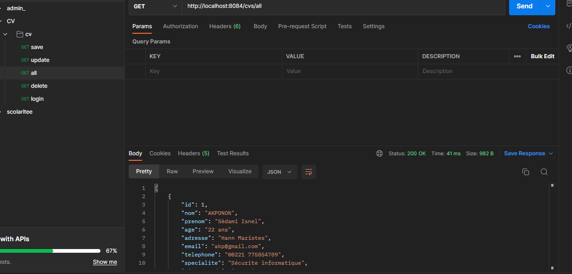Click the 67% progress bar
The image size is (572, 274).
point(51,251)
